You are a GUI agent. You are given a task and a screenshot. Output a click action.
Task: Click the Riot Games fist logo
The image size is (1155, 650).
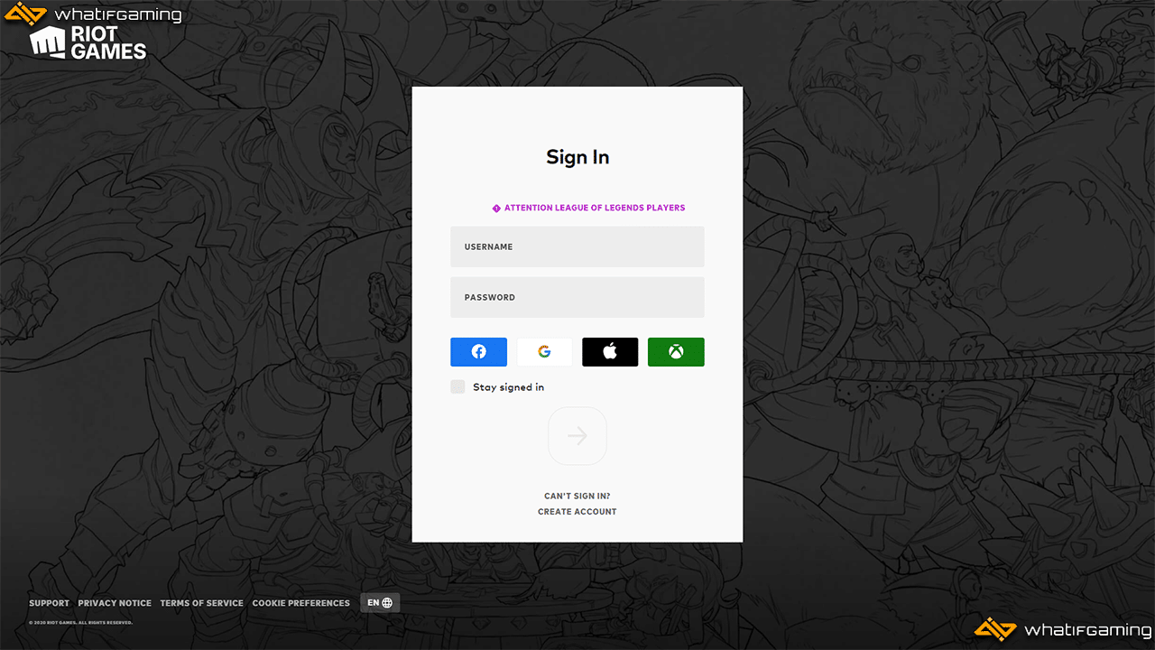(48, 42)
